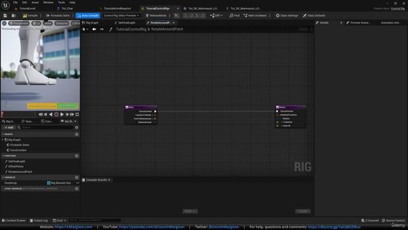
Task: Add a new local variable
Action: (x=76, y=188)
